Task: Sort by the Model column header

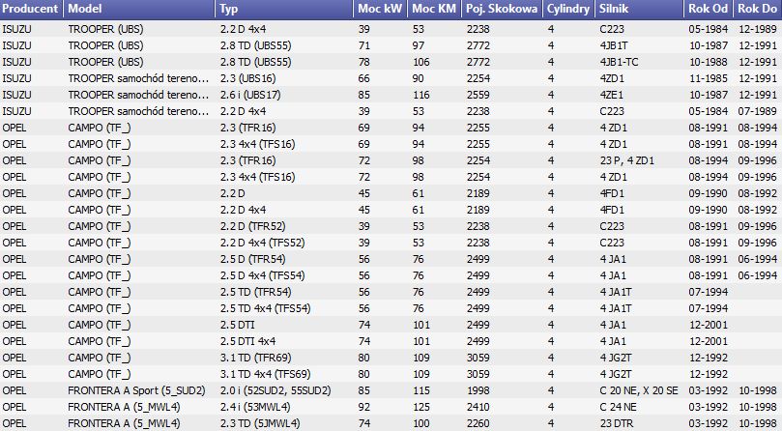Action: point(139,9)
